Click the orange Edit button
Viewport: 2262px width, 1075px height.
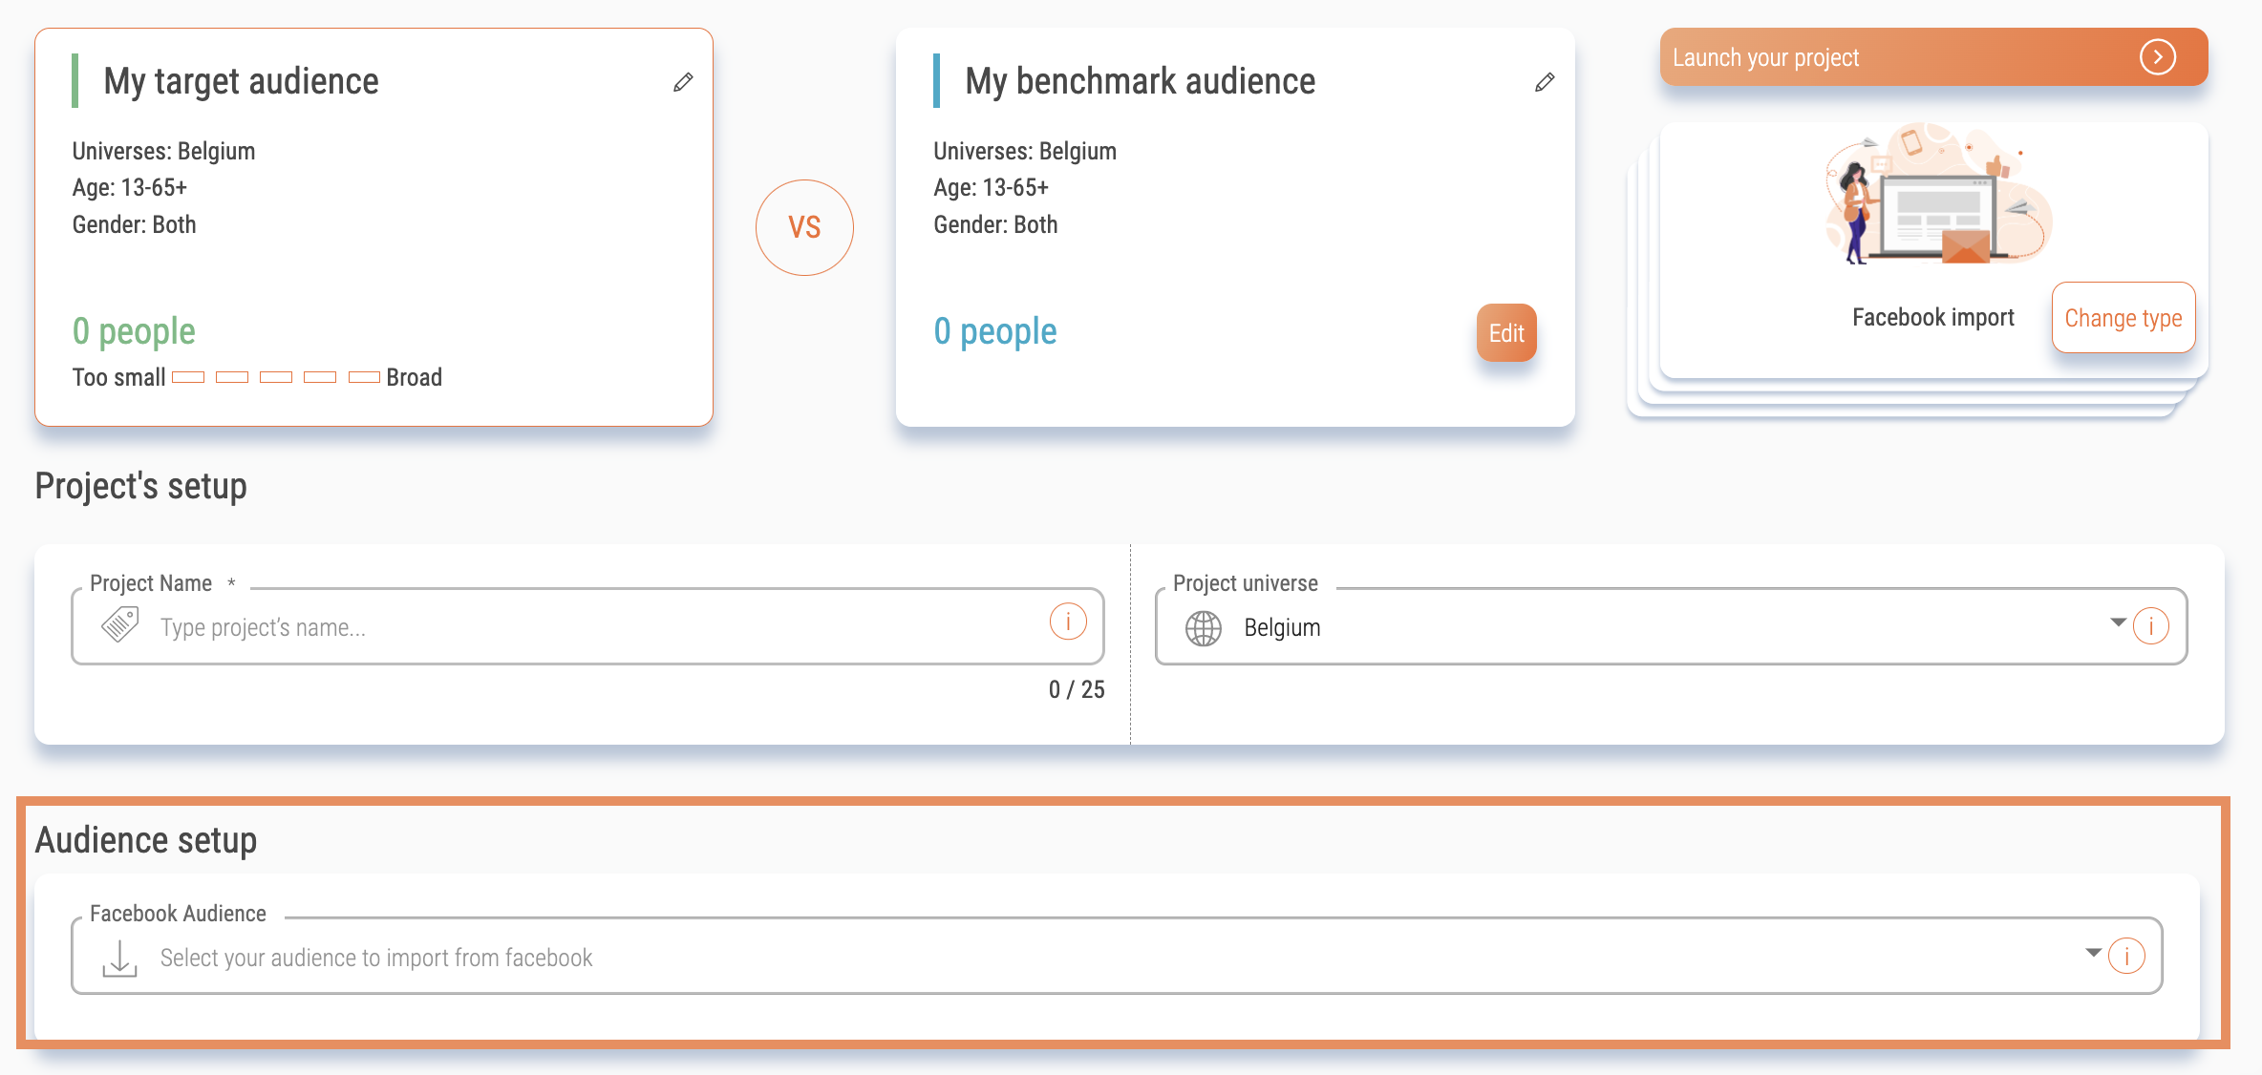point(1506,333)
